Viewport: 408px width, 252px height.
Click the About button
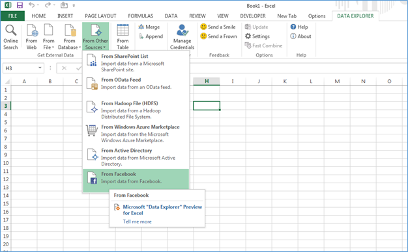click(300, 36)
